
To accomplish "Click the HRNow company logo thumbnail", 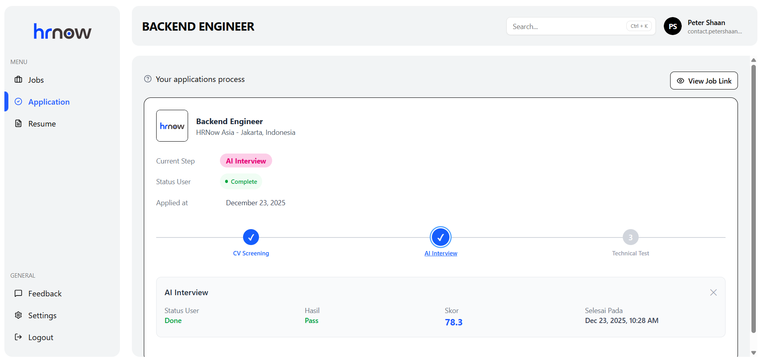I will click(x=172, y=126).
